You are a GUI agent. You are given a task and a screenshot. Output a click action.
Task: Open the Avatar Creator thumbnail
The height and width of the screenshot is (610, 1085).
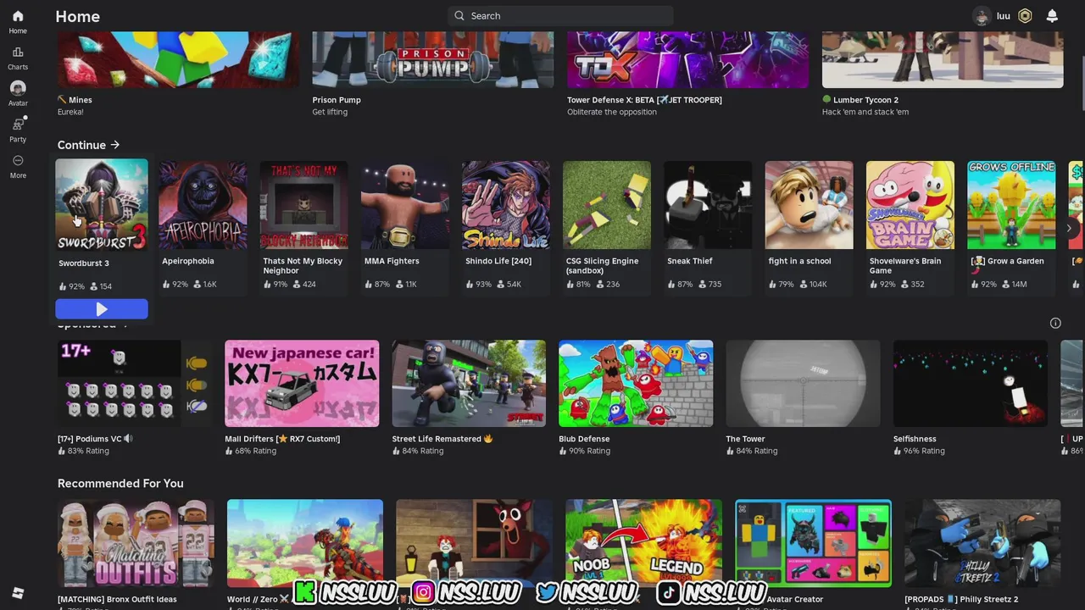click(x=813, y=543)
